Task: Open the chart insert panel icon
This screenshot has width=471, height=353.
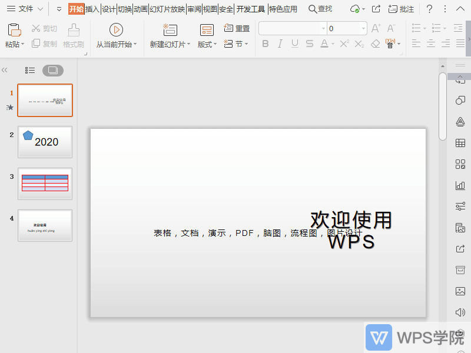Action: 460,186
